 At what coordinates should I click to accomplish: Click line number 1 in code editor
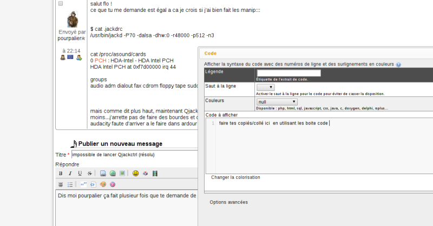click(x=213, y=123)
